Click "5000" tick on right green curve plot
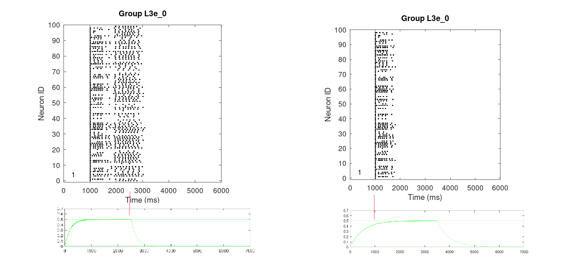This screenshot has height=280, width=575. point(474,252)
